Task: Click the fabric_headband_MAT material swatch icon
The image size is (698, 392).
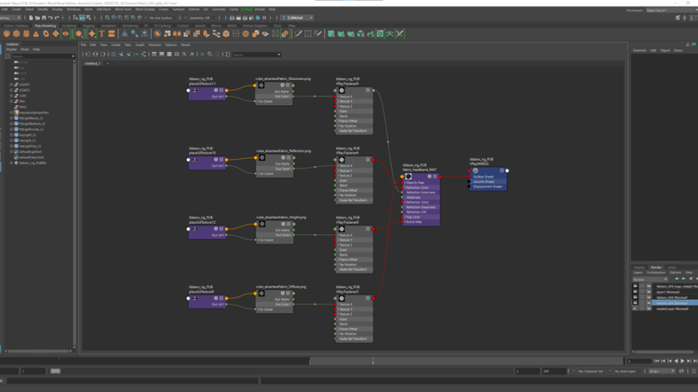Action: tap(409, 176)
